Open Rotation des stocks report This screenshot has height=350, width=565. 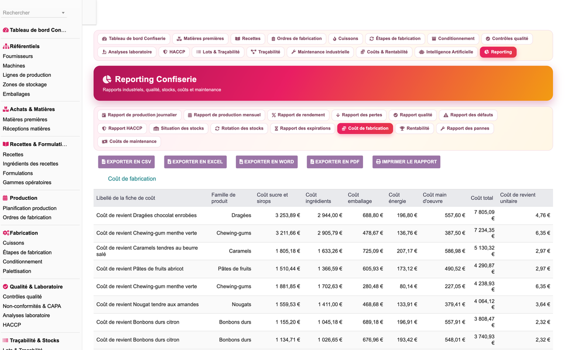pos(239,128)
